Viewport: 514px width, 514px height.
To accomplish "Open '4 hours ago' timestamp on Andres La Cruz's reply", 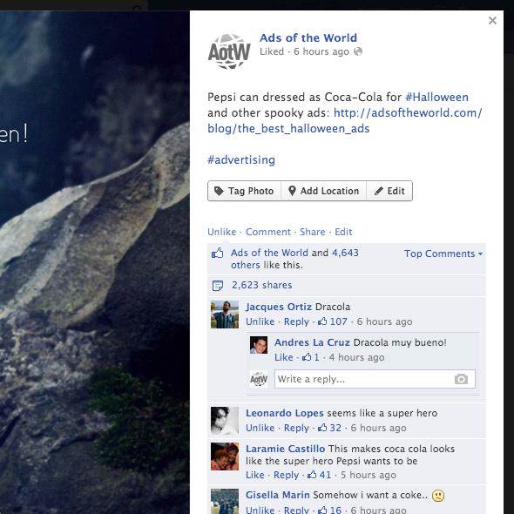I will coord(356,357).
